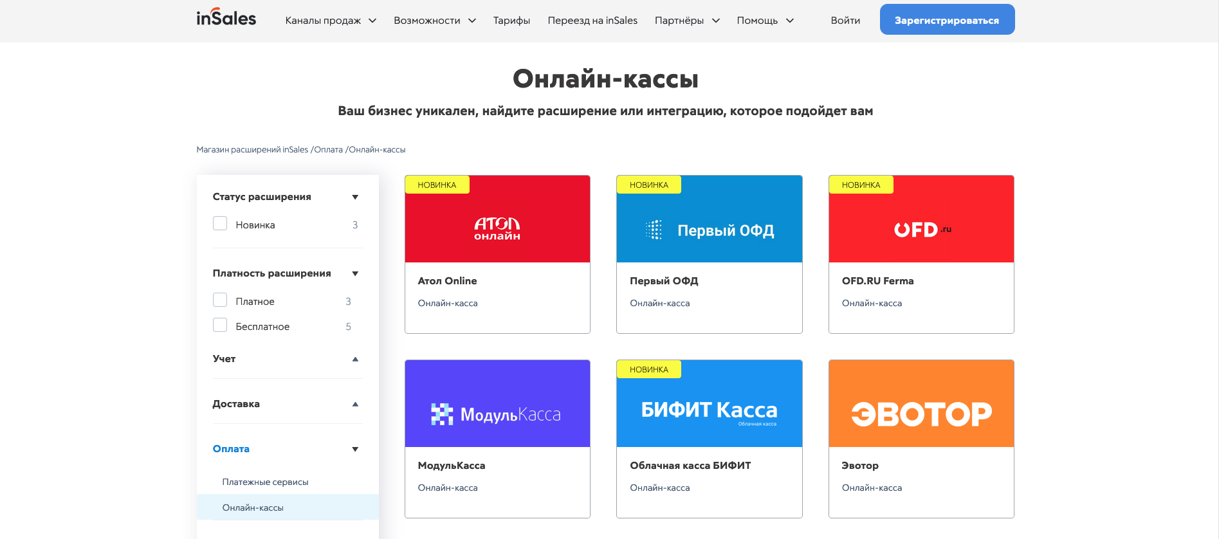This screenshot has height=539, width=1219.
Task: Click НОВИНКА badge on Атол card
Action: 437,185
